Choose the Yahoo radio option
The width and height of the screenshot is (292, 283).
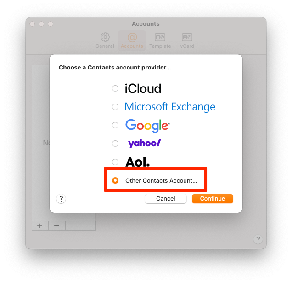pyautogui.click(x=115, y=144)
